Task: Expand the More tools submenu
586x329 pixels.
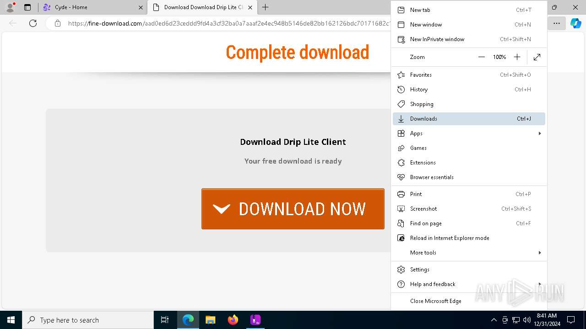Action: coord(469,253)
